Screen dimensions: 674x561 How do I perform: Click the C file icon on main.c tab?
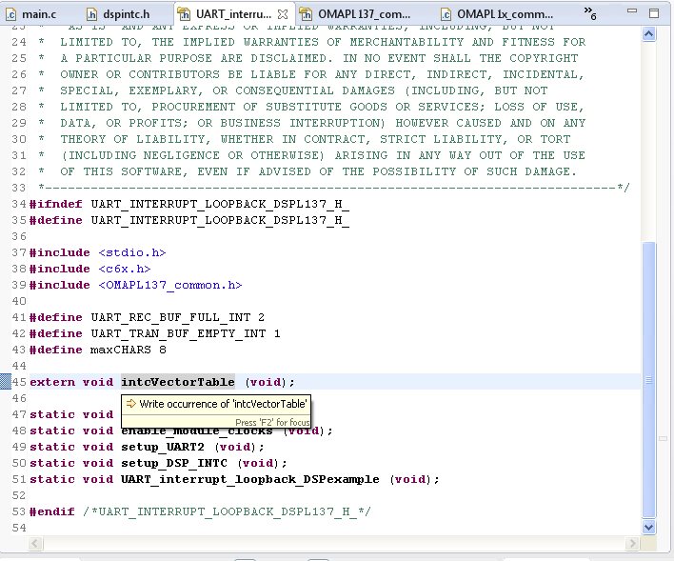(10, 14)
